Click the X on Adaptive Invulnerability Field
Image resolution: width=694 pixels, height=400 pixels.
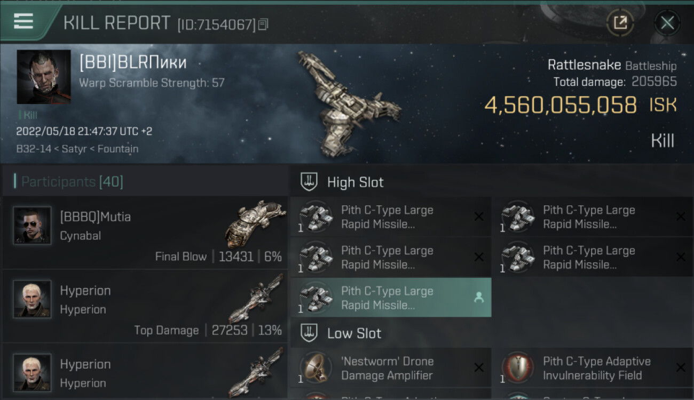(x=681, y=367)
